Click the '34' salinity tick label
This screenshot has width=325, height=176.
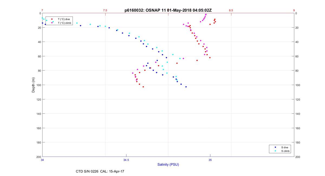(x=42, y=160)
